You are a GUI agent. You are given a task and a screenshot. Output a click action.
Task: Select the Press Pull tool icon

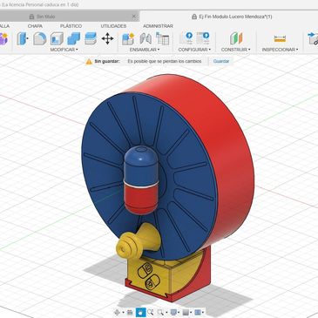tap(22, 38)
